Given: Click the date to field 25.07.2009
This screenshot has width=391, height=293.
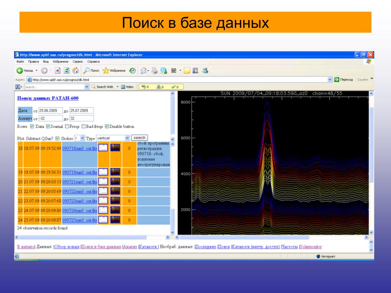Looking at the screenshot, I should (82, 110).
